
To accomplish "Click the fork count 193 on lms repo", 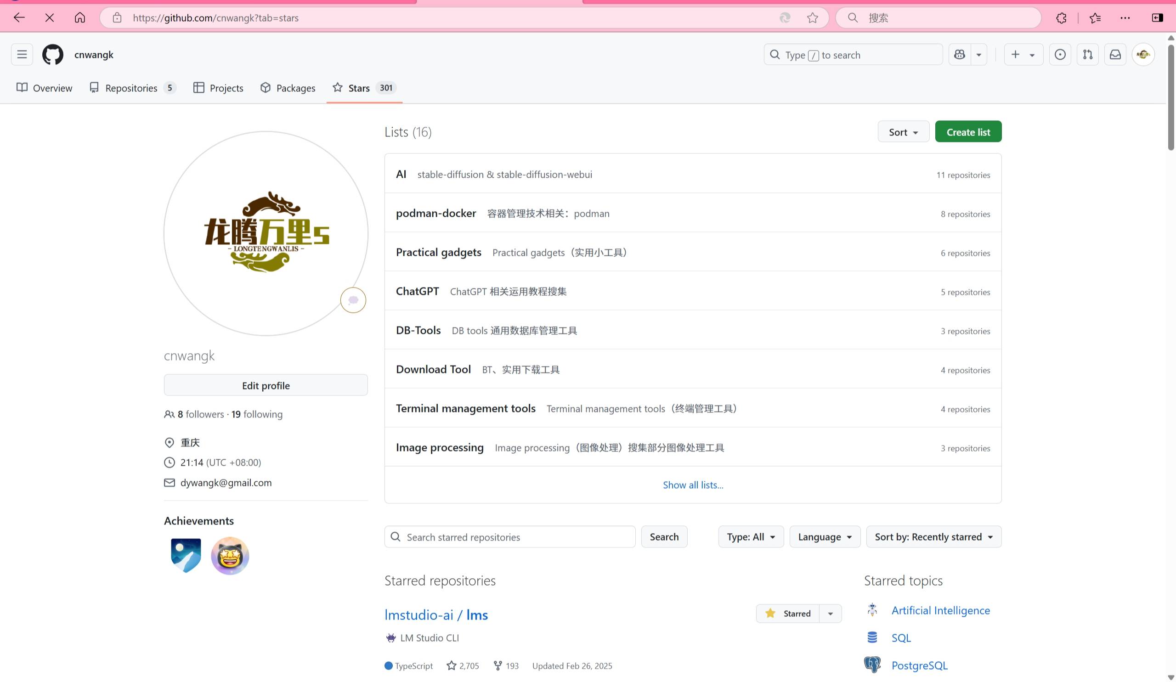I will pyautogui.click(x=506, y=665).
